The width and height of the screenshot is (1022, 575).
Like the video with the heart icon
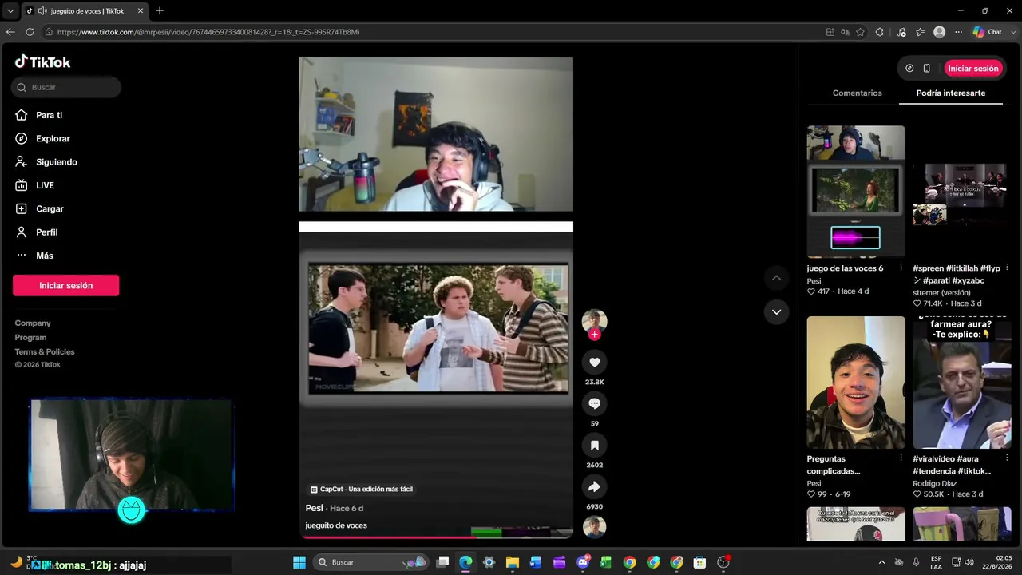pyautogui.click(x=594, y=363)
